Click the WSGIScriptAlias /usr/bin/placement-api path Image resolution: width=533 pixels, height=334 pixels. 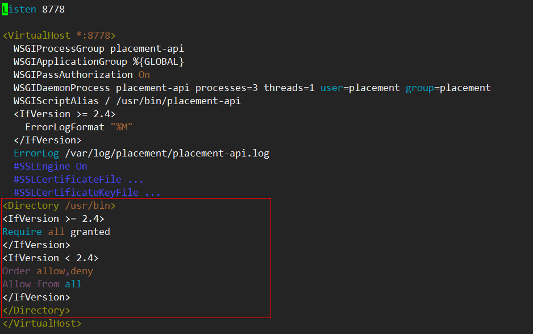[178, 101]
